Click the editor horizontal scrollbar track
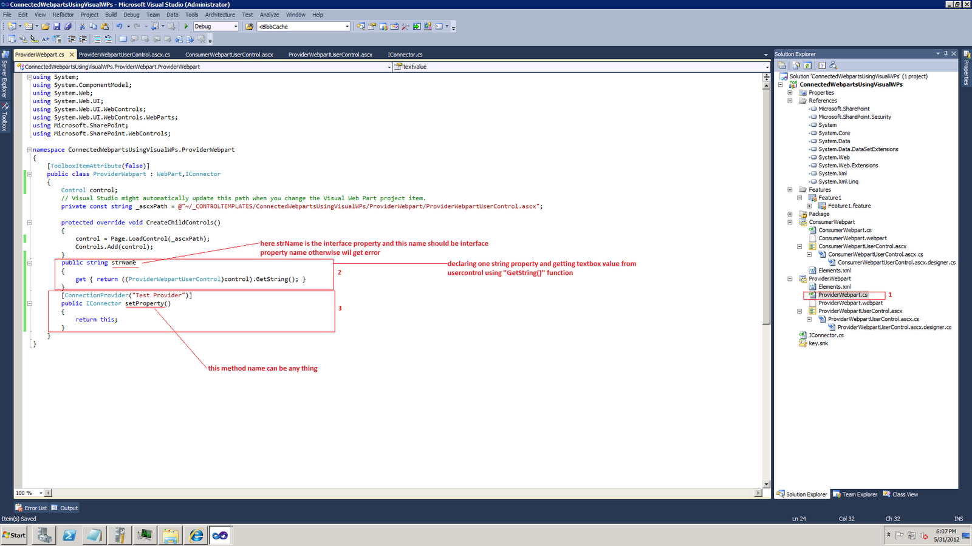Viewport: 972px width, 546px height. point(403,493)
